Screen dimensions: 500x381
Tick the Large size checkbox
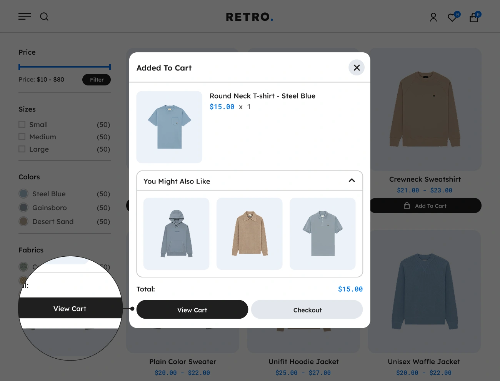click(22, 149)
